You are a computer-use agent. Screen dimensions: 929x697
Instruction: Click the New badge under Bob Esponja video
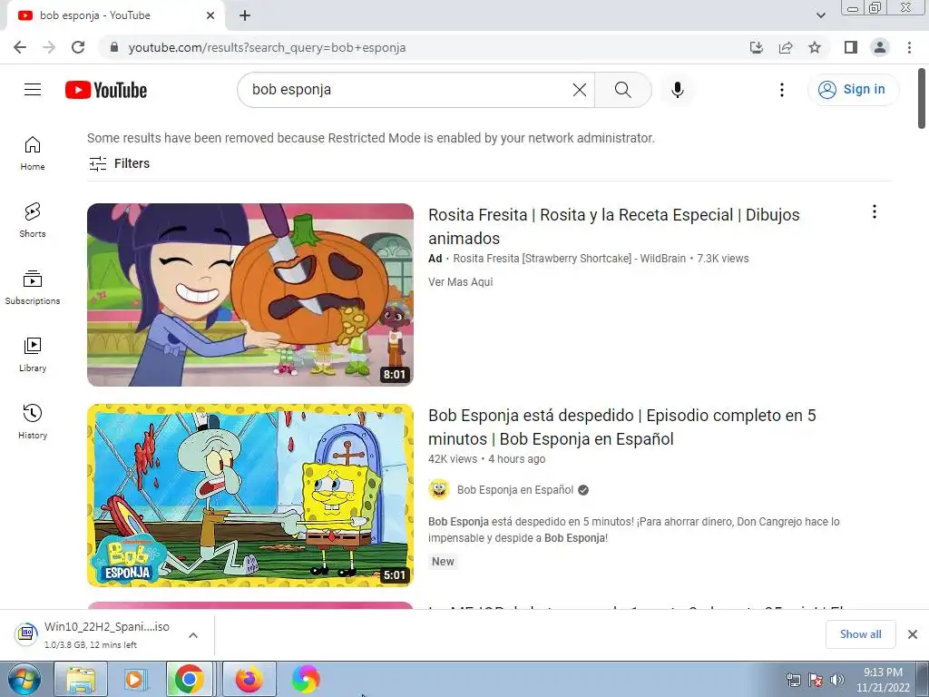point(443,561)
